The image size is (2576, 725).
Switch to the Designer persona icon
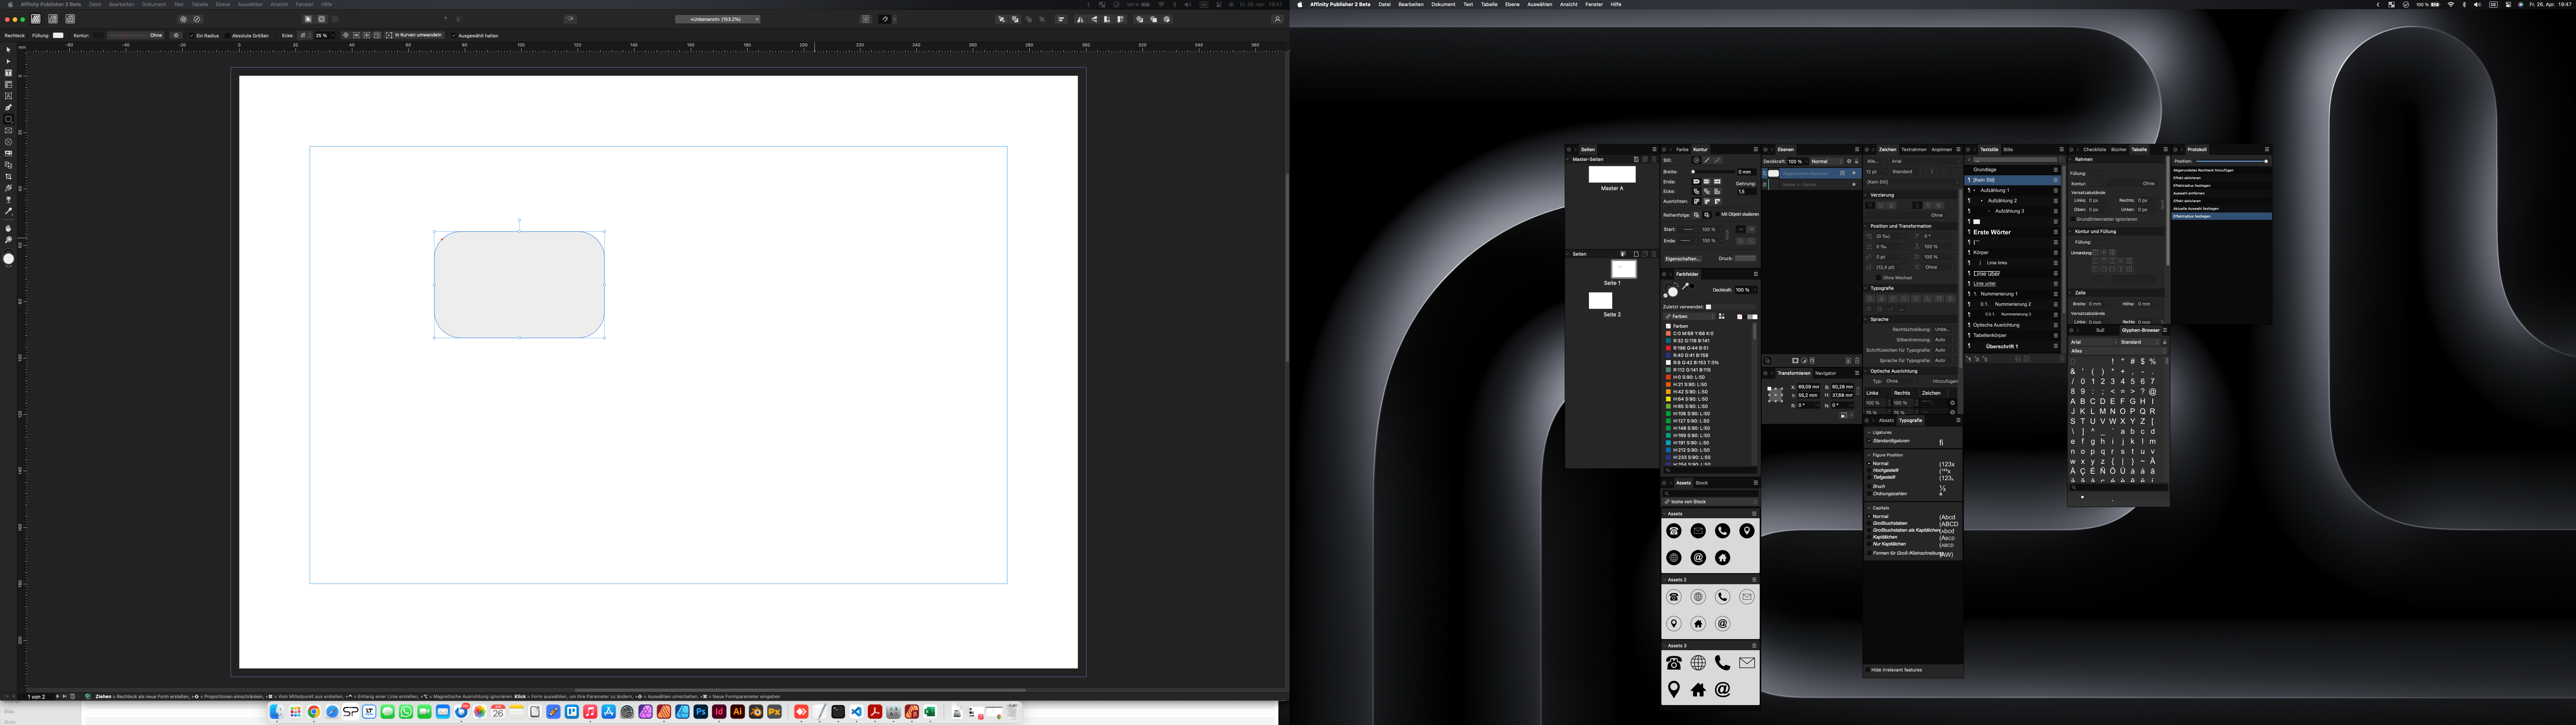pos(53,19)
